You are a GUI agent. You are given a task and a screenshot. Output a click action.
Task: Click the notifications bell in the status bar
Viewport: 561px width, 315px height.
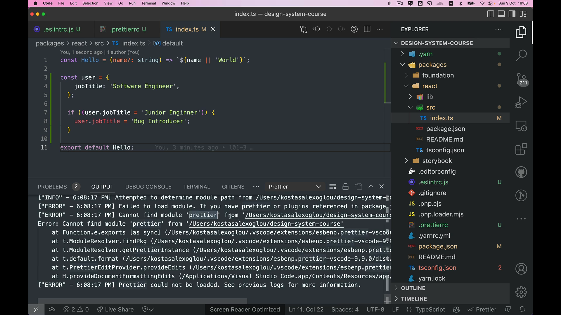(x=523, y=309)
